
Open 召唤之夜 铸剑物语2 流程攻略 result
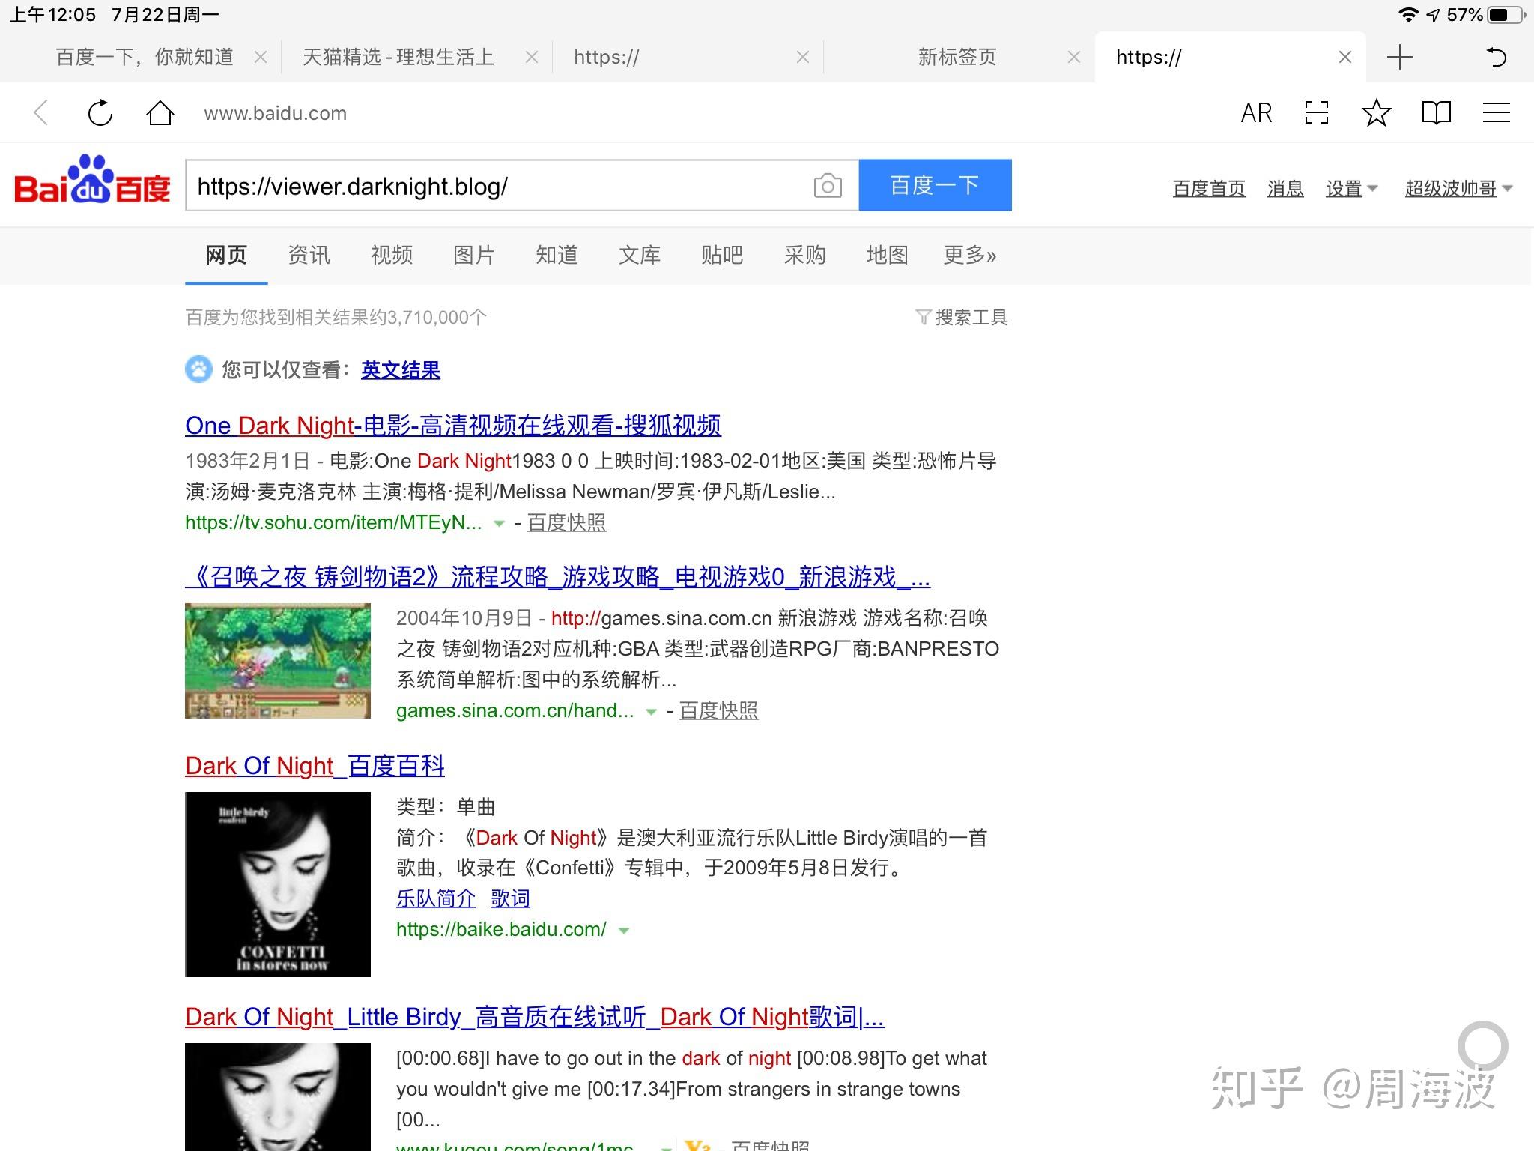[x=558, y=576]
